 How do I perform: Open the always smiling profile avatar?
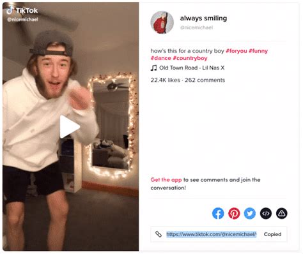click(162, 22)
